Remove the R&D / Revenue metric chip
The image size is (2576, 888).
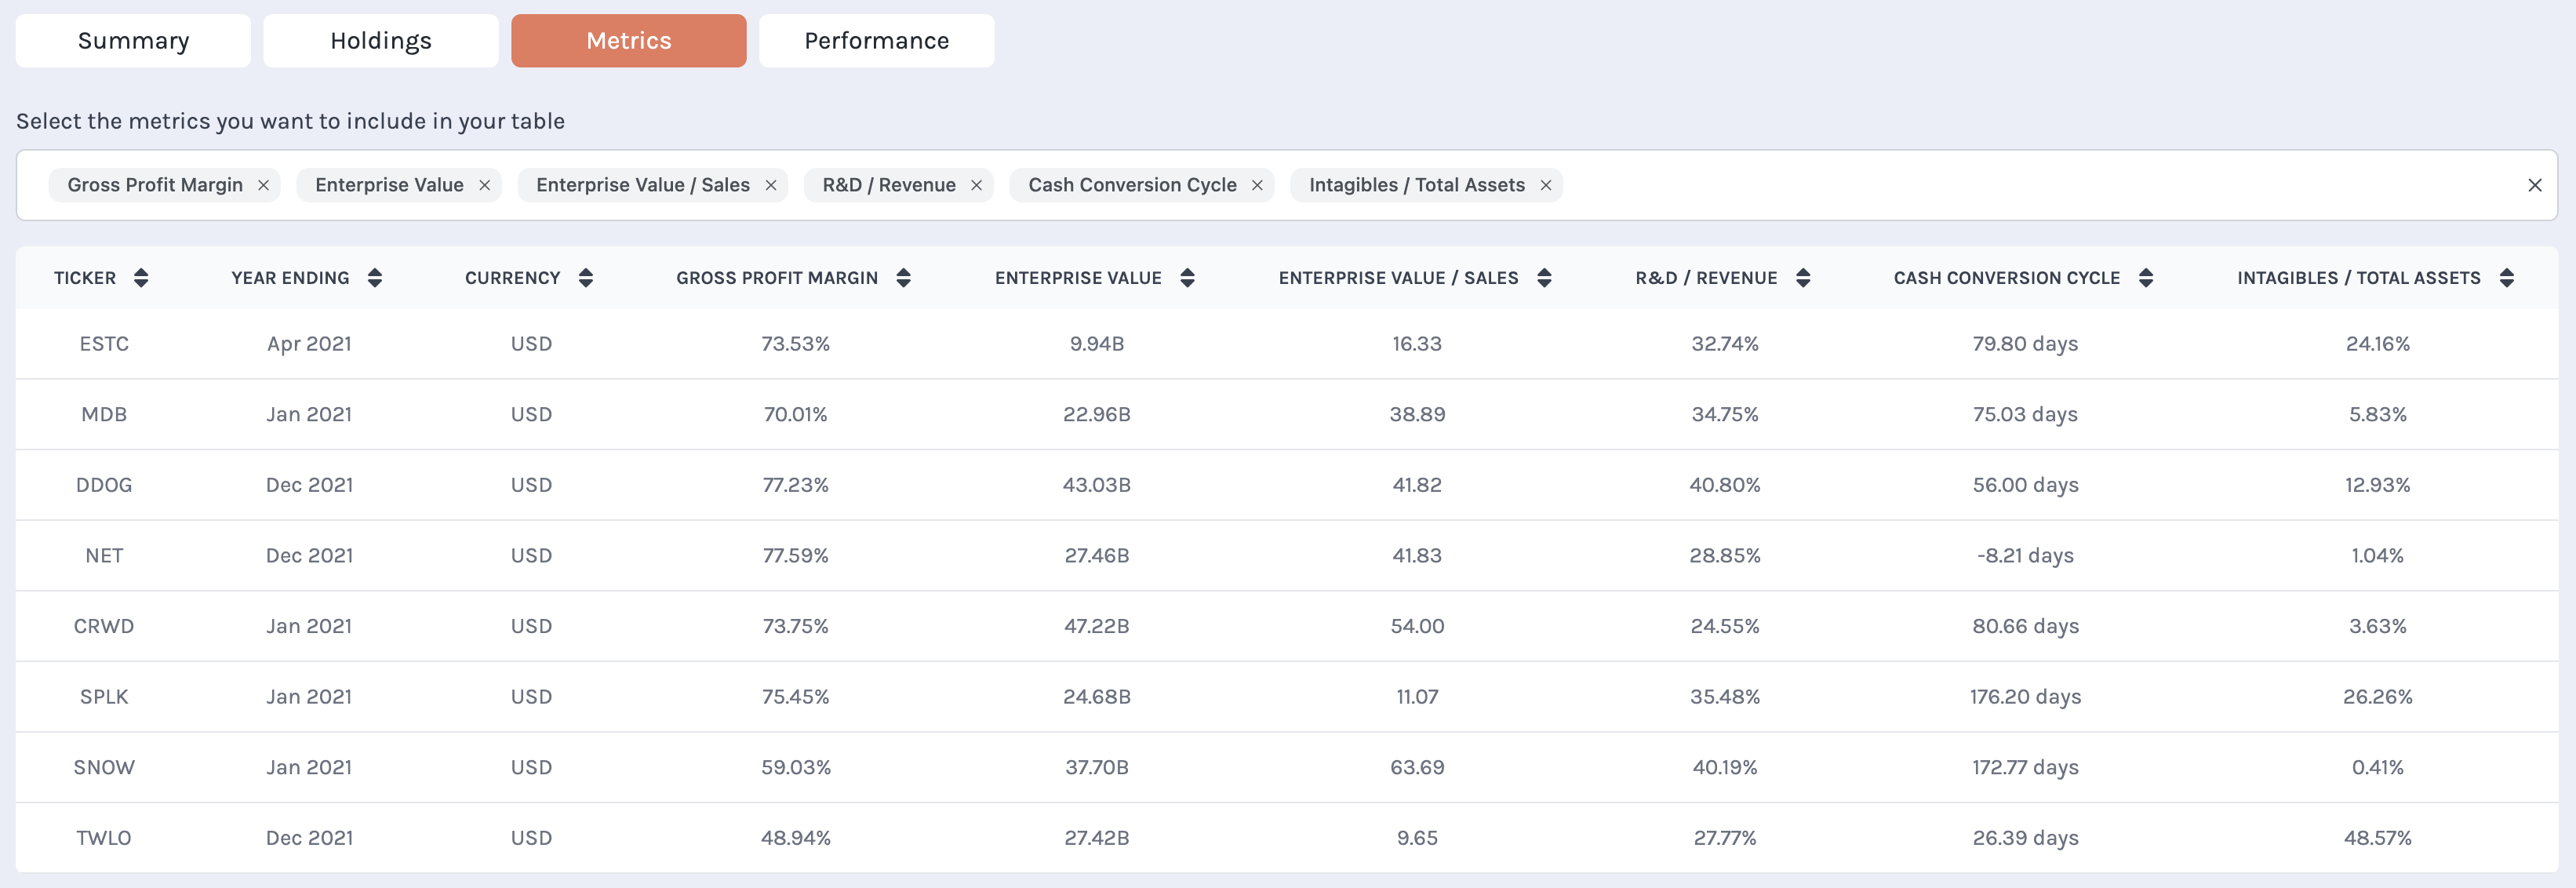click(x=976, y=185)
